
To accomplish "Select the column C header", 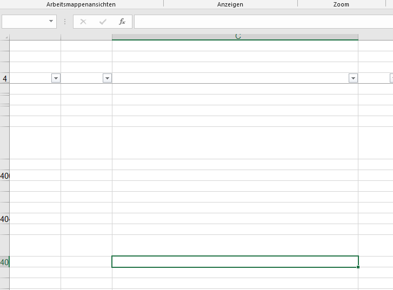I will (235, 36).
